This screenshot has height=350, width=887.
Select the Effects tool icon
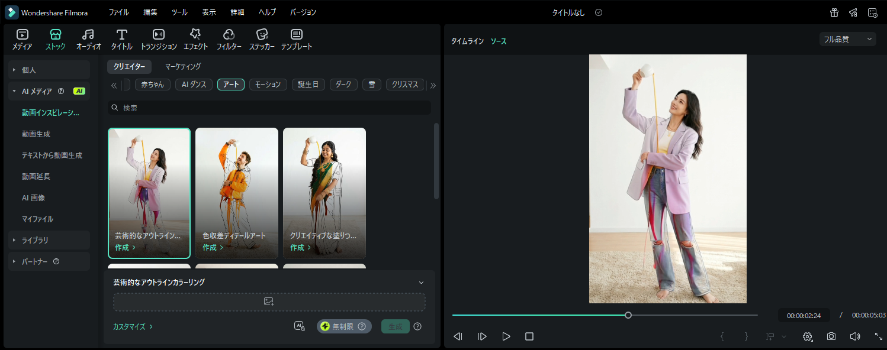(195, 35)
